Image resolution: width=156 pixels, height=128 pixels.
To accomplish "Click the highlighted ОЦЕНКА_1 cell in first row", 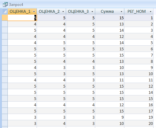I will (x=22, y=18).
